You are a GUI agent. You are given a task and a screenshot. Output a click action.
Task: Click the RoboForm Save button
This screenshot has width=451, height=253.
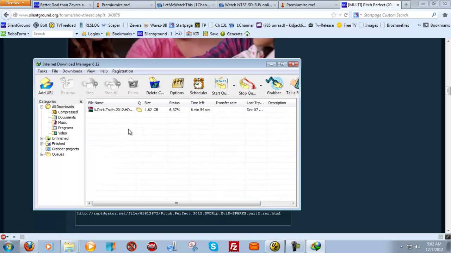click(211, 34)
